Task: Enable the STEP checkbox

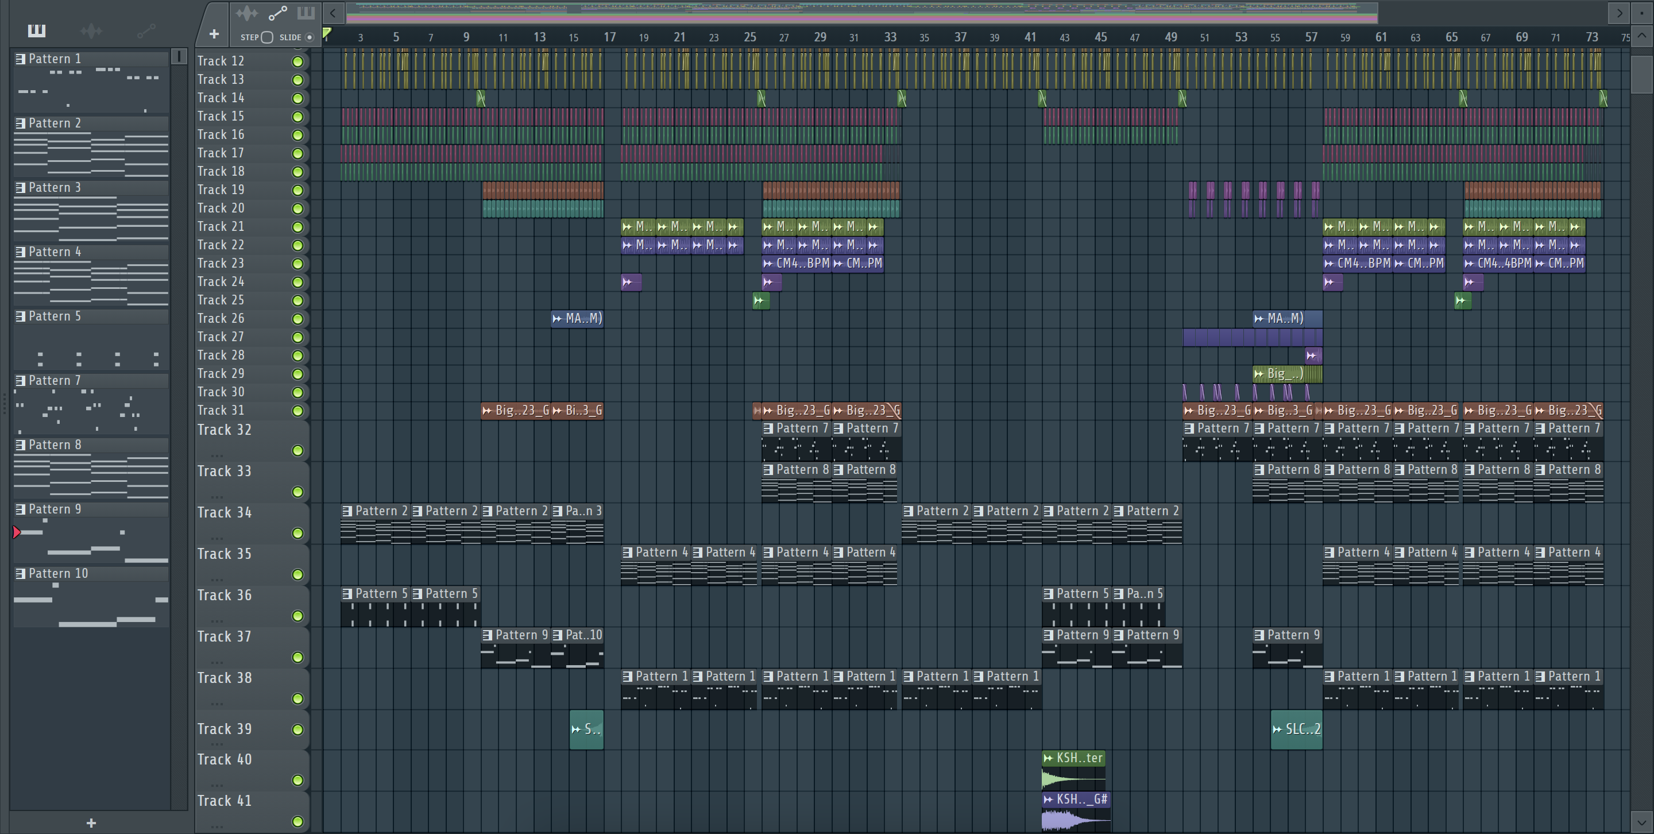Action: [267, 37]
